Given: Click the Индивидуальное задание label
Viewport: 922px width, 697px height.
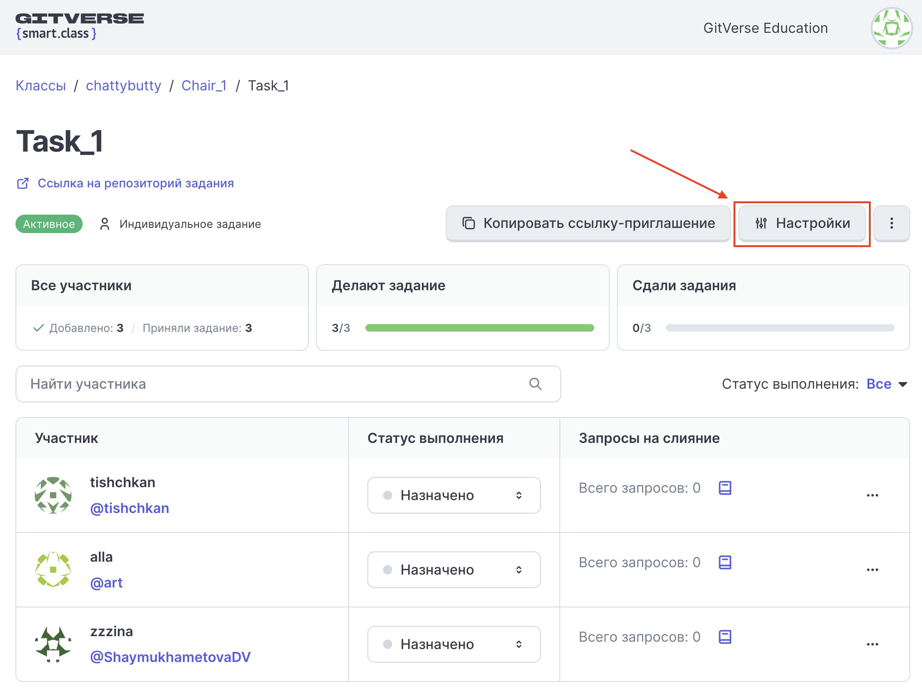Looking at the screenshot, I should tap(190, 224).
